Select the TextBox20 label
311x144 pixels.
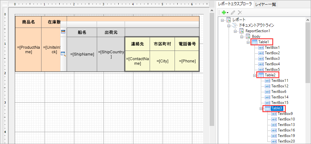pyautogui.click(x=286, y=141)
